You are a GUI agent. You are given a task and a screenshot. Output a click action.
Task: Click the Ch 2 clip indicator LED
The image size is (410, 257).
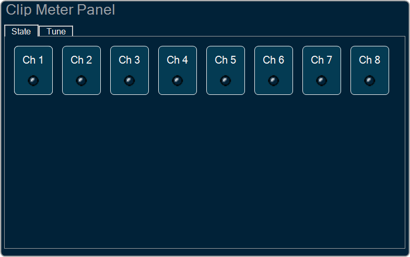(81, 81)
